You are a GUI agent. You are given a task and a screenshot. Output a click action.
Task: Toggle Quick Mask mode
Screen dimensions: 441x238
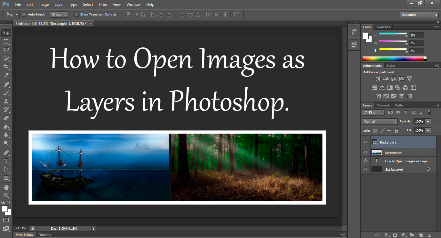coord(6,220)
